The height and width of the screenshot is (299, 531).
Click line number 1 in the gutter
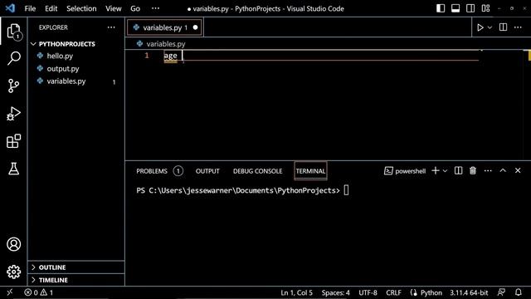tap(147, 56)
